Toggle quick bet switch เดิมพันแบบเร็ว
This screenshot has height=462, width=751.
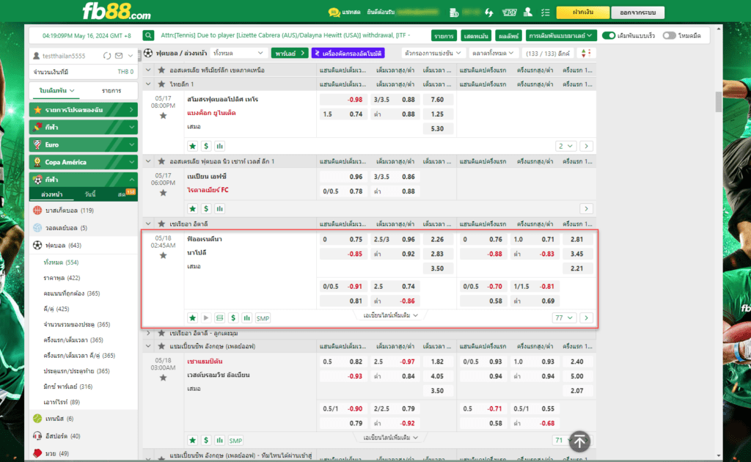tap(609, 35)
